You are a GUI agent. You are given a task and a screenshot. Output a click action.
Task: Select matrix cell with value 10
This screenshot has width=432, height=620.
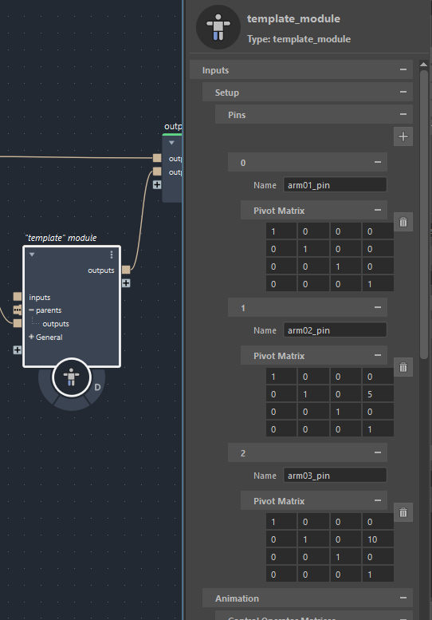click(x=378, y=539)
